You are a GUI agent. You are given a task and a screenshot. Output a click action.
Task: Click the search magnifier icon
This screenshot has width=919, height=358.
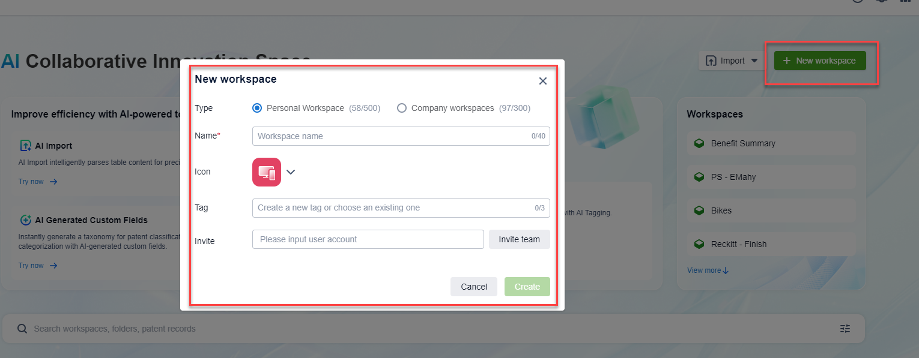point(22,329)
